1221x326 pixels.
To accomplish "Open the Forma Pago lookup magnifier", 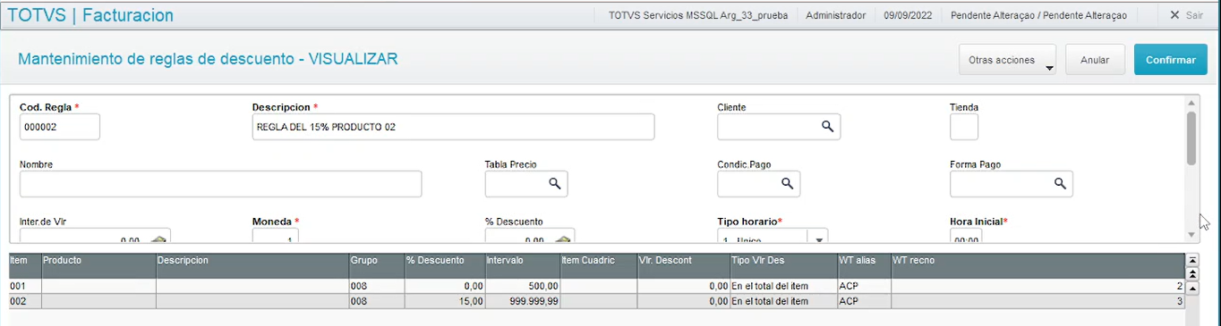I will click(x=1060, y=184).
